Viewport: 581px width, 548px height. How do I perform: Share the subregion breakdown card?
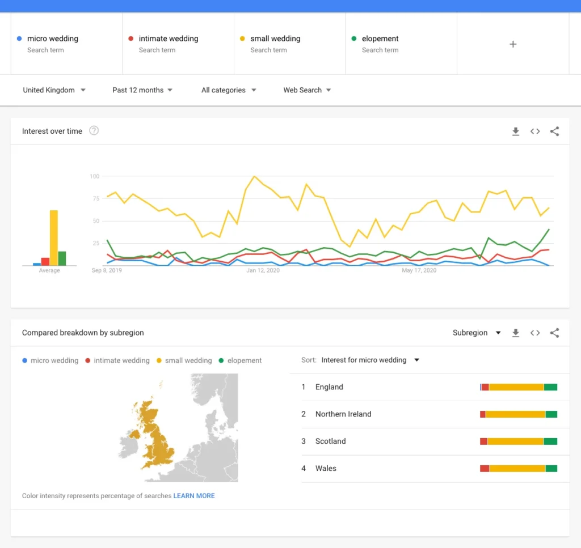(x=554, y=333)
